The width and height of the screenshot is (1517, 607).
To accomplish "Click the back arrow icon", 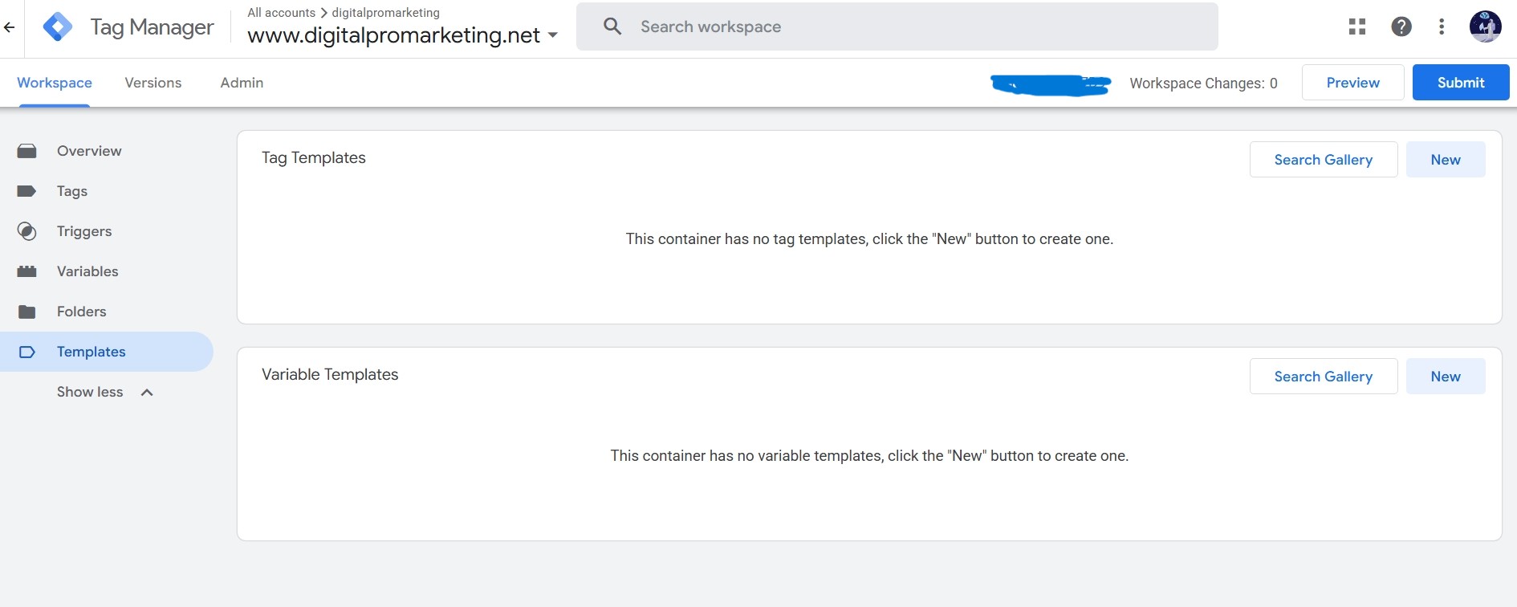I will 9,27.
